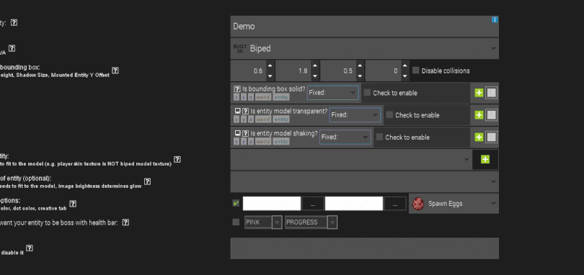Image resolution: width=584 pixels, height=275 pixels.
Task: Click gray square button in model shaking row
Action: pyautogui.click(x=491, y=137)
